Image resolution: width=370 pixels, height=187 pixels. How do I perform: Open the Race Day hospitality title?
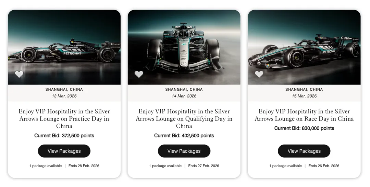[x=304, y=115]
